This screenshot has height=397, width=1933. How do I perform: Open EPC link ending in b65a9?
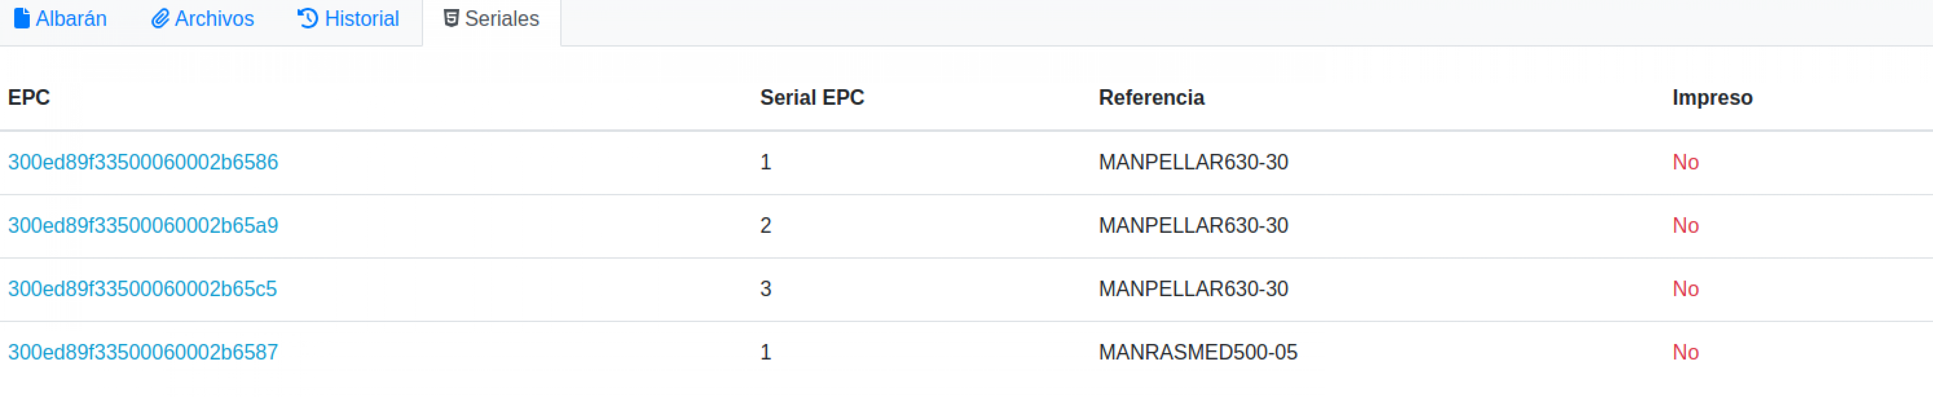click(143, 225)
